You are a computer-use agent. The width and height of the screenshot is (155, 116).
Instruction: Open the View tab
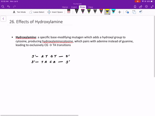point(91,7)
